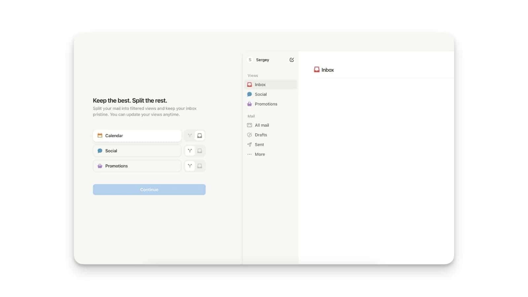Select Social under the Views section
Screen dimensions: 528x297
click(x=261, y=94)
